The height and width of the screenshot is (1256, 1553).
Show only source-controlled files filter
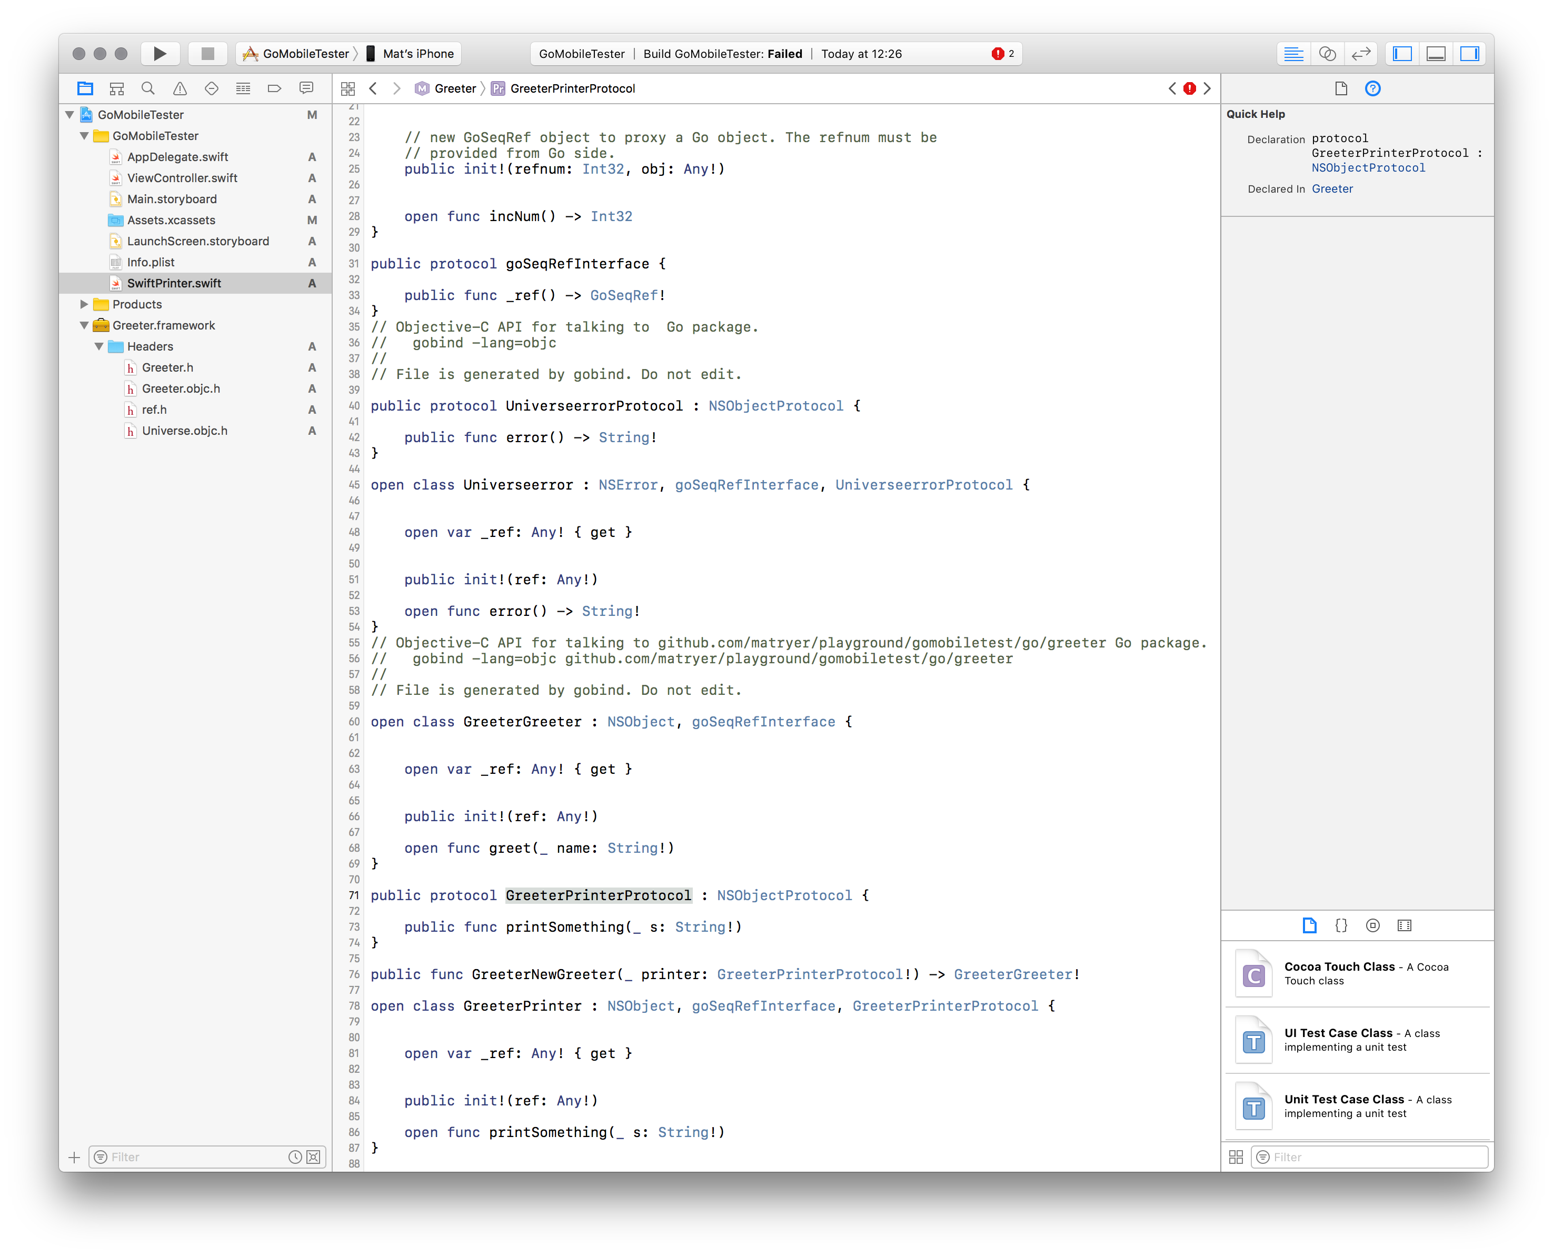pyautogui.click(x=313, y=1157)
